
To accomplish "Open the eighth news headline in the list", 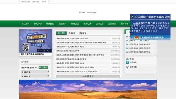I will [x=75, y=67].
